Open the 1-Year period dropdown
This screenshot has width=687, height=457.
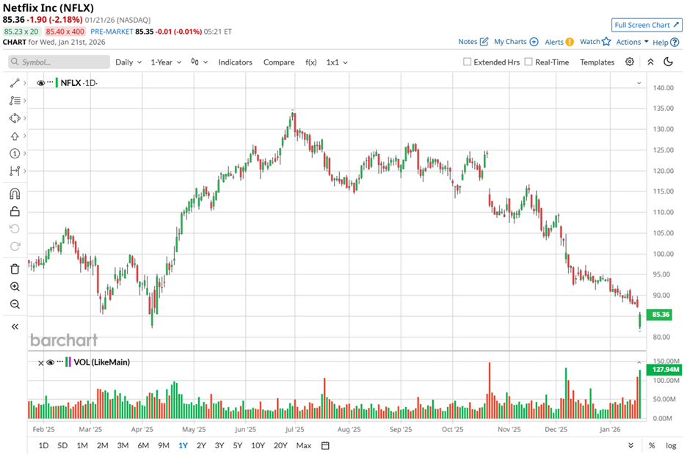pos(166,62)
